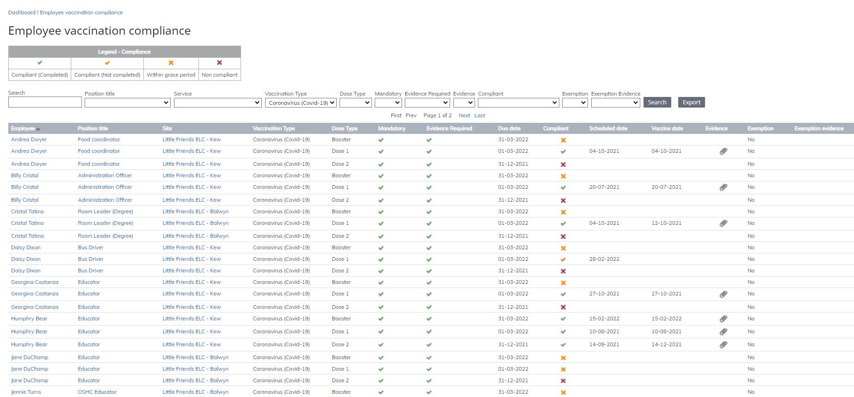Click non compliant cross for Billy Cristal Dose 2
Screen dimensions: 854x397
tap(563, 200)
